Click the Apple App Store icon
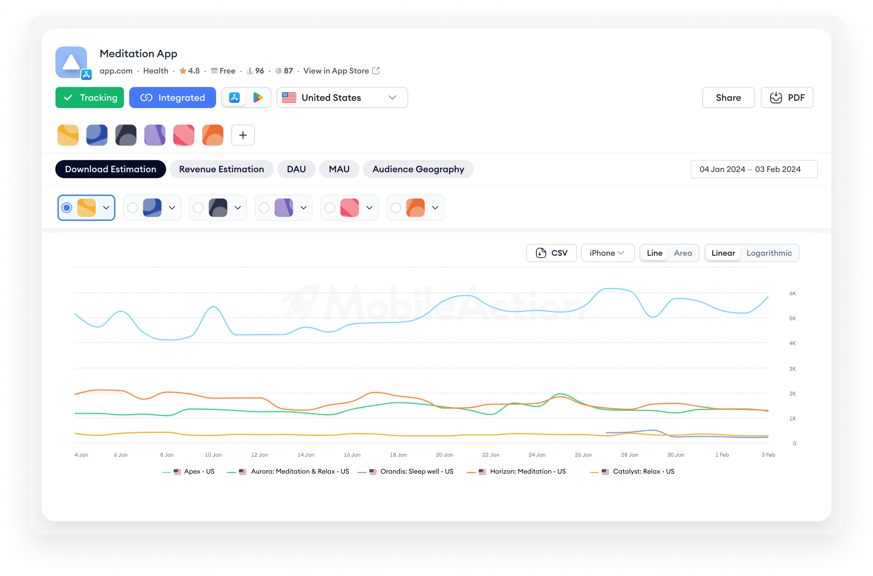 coord(234,97)
